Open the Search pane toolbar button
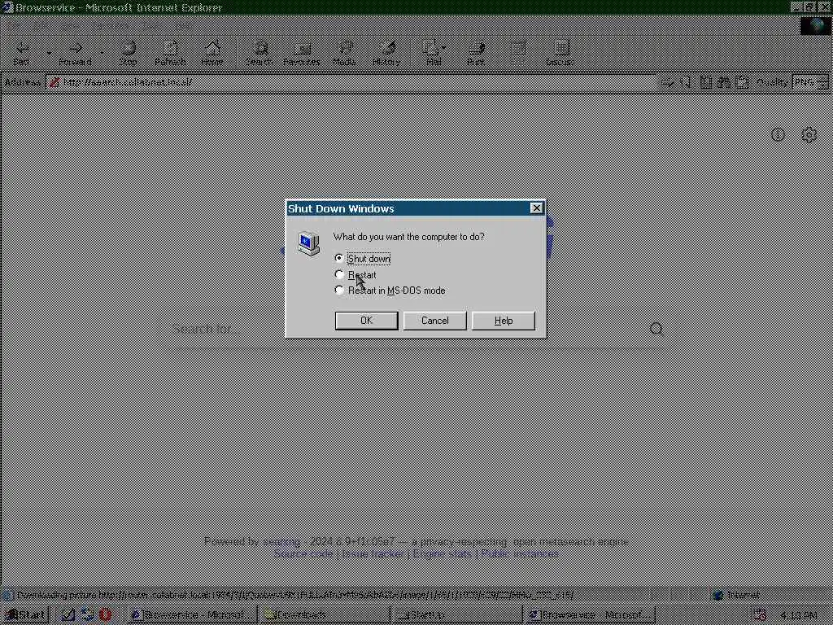This screenshot has width=833, height=625. coord(259,53)
